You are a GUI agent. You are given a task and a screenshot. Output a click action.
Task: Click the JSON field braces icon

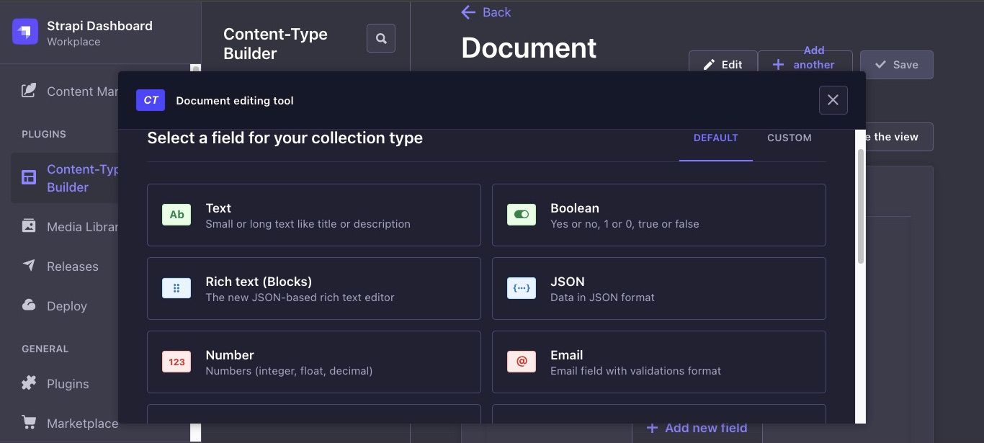point(522,288)
